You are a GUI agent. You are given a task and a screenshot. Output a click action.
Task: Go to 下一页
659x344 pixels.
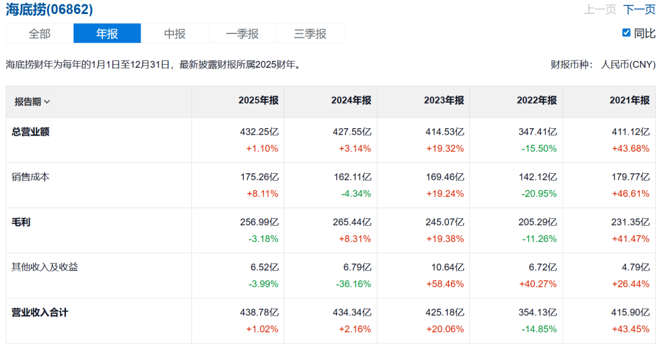coord(639,10)
